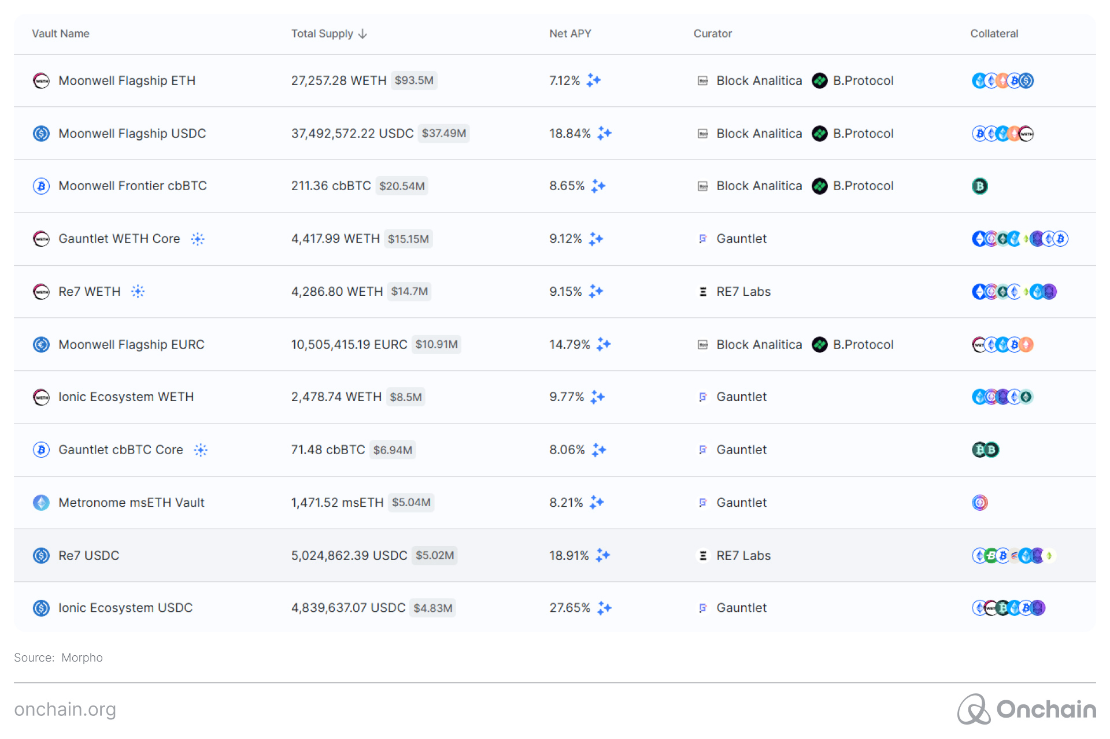
Task: Click B.Protocol curator in Moonwell Flagship EURC row
Action: [853, 344]
